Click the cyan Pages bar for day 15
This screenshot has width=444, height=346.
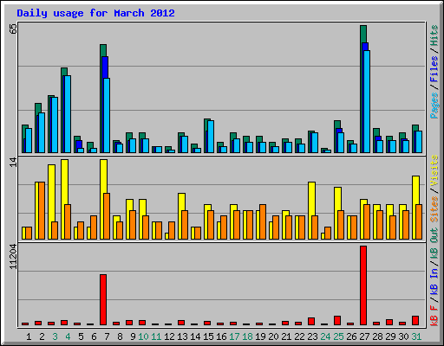tap(211, 137)
